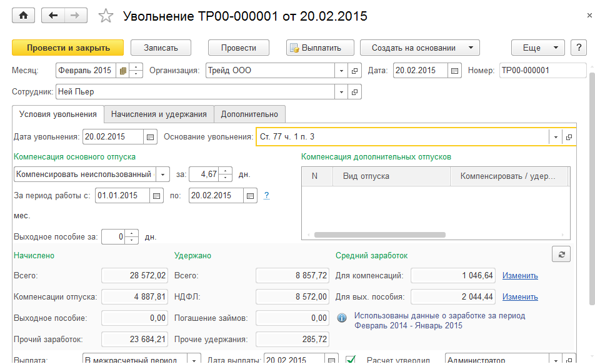Add document to favorites with star
This screenshot has height=364, width=595.
pos(106,16)
